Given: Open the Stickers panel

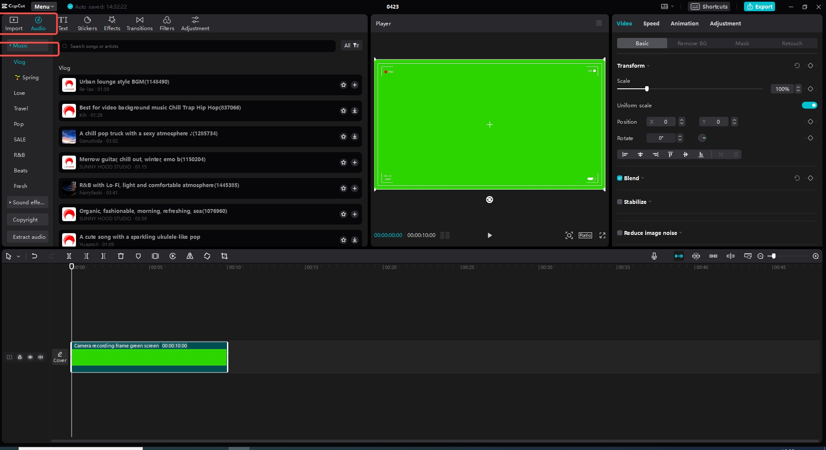Looking at the screenshot, I should point(87,23).
